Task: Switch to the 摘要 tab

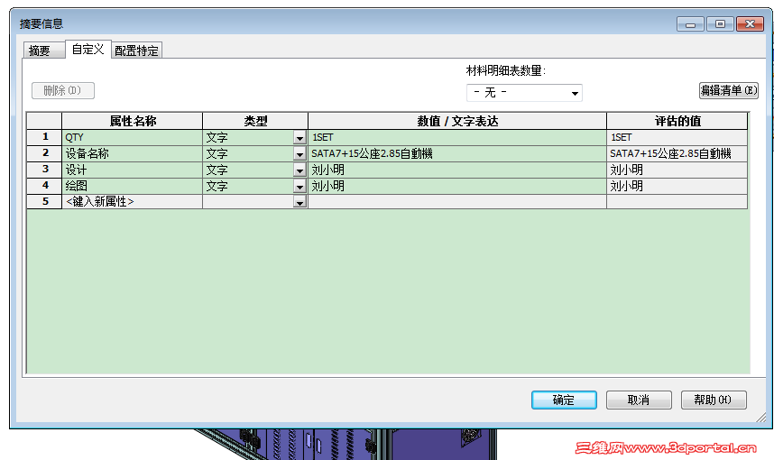Action: coord(44,51)
